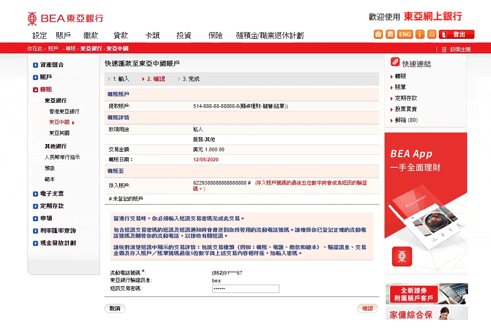The width and height of the screenshot is (491, 329).
Task: Switch language with ENG button
Action: (405, 34)
